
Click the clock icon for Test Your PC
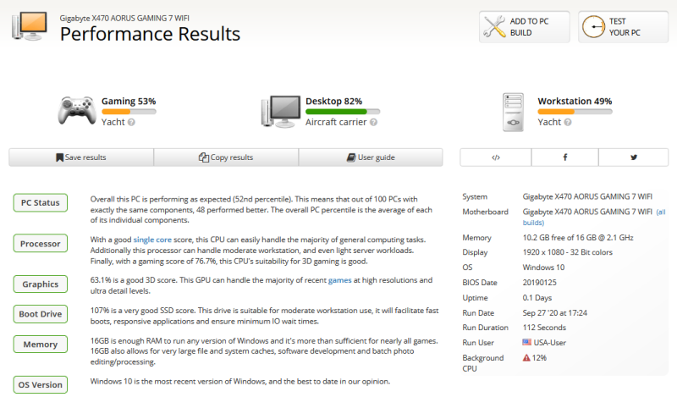point(593,26)
